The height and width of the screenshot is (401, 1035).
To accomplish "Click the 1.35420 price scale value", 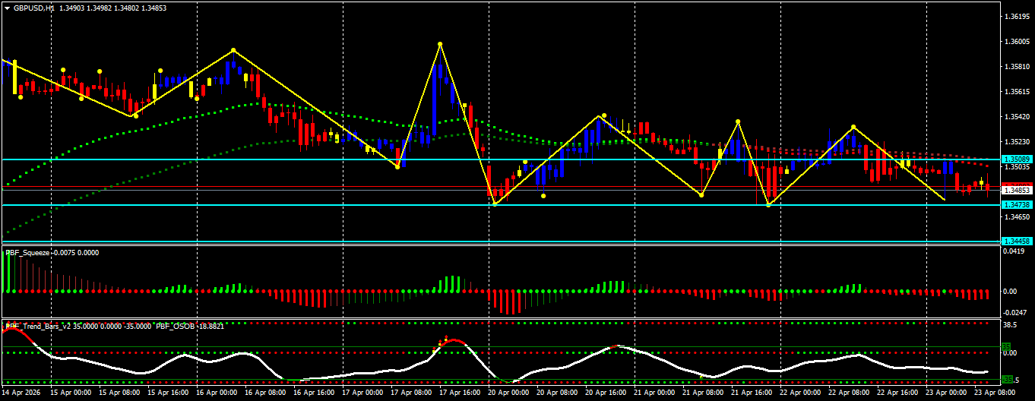I will pos(1016,116).
